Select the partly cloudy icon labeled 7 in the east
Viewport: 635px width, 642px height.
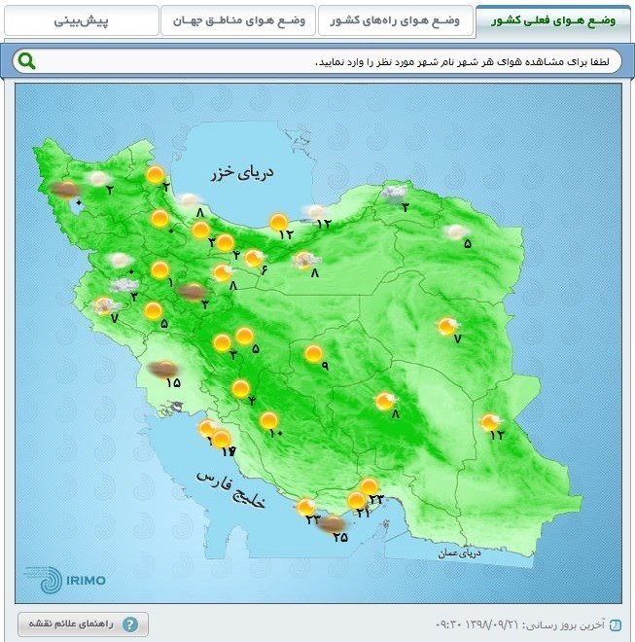(x=446, y=326)
